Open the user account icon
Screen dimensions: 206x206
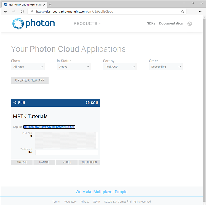pos(190,24)
